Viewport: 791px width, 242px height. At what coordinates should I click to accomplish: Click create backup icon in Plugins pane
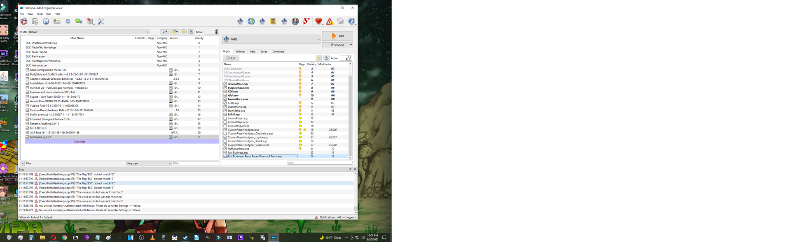tap(326, 58)
